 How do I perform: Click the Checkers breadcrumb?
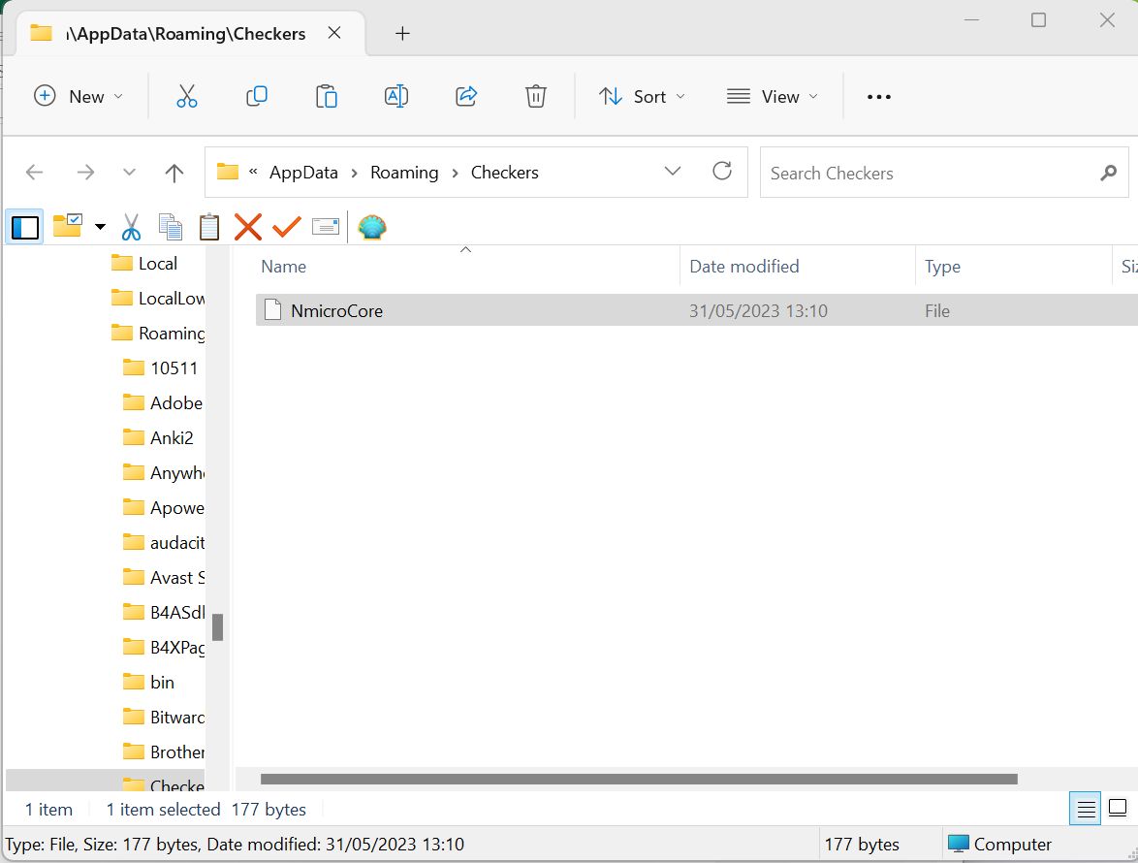point(504,172)
